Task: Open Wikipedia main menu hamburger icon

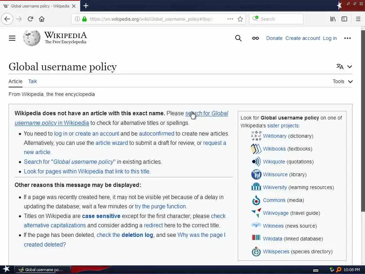Action: [x=12, y=38]
